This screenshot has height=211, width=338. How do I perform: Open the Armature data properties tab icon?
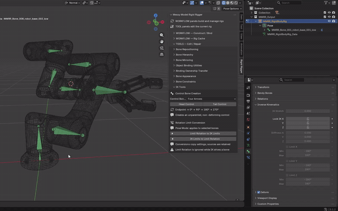pos(248,145)
